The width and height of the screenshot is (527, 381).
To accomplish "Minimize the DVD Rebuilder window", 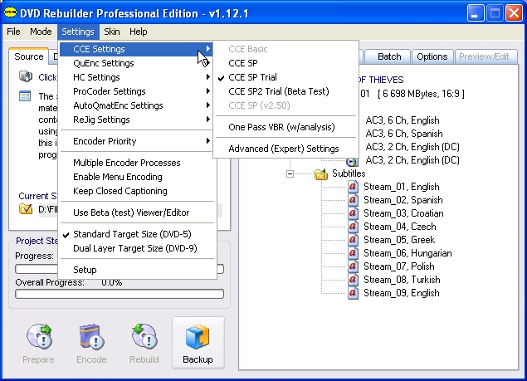I will pos(475,13).
